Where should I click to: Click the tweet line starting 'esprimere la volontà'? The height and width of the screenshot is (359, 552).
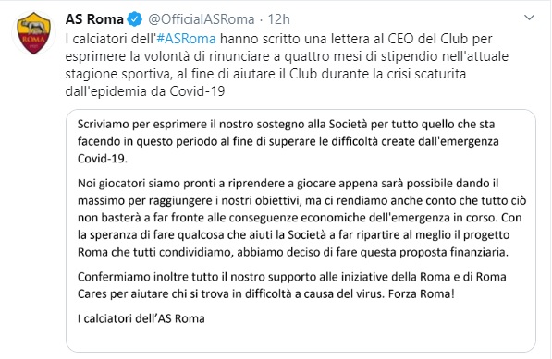pos(287,56)
